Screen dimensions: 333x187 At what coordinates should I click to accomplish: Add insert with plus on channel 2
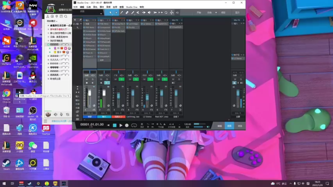(109, 20)
